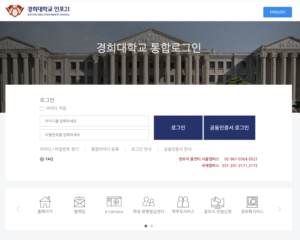This screenshot has height=240, width=300.
Task: Open 웹메일 via the envelope icon
Action: tap(80, 204)
